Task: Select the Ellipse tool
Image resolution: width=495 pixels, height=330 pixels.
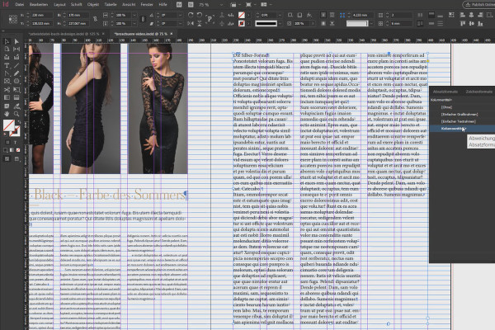Action: pos(16,81)
